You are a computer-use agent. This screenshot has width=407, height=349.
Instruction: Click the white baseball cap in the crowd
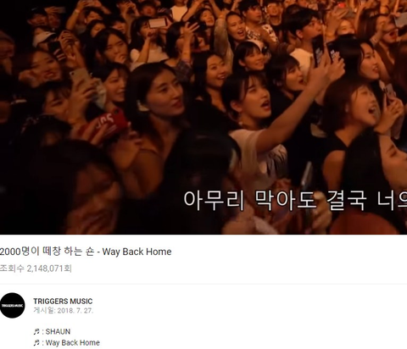click(x=43, y=37)
